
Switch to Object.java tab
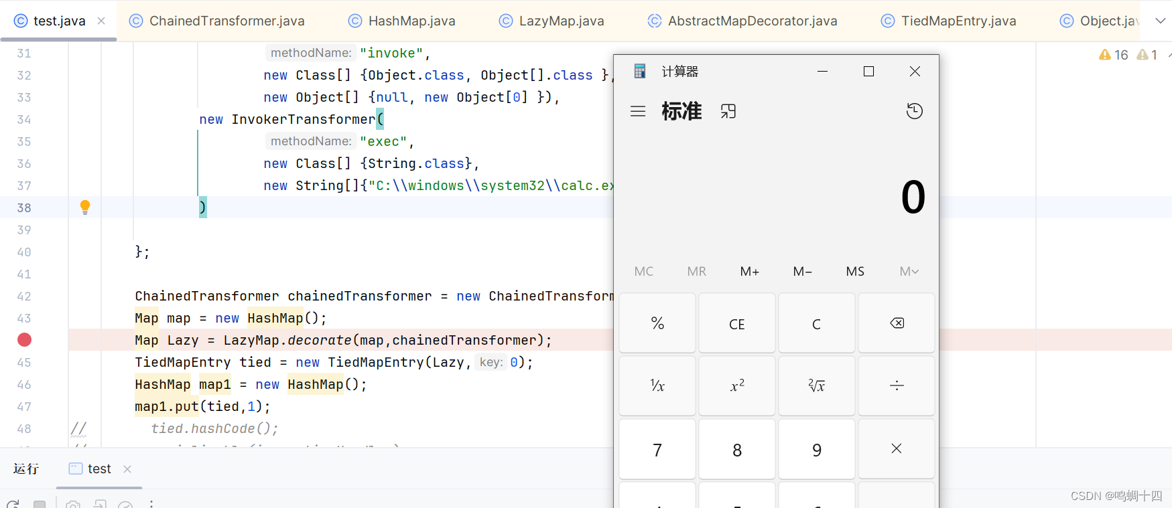coord(1100,21)
